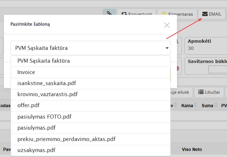
Task: Select PVM Sąskaita faktūra from list
Action: coord(44,61)
